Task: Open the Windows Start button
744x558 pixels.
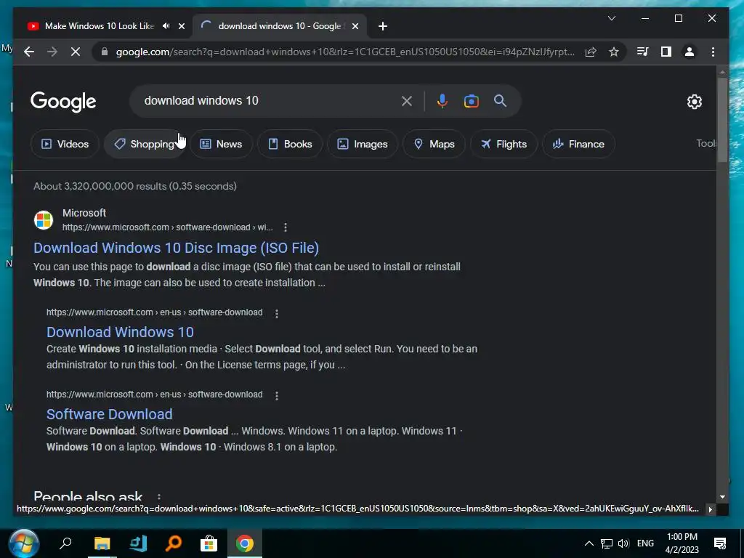Action: (23, 543)
